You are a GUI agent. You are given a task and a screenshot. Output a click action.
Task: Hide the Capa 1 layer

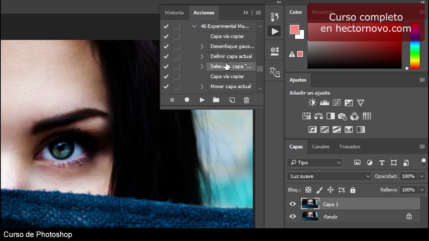293,204
